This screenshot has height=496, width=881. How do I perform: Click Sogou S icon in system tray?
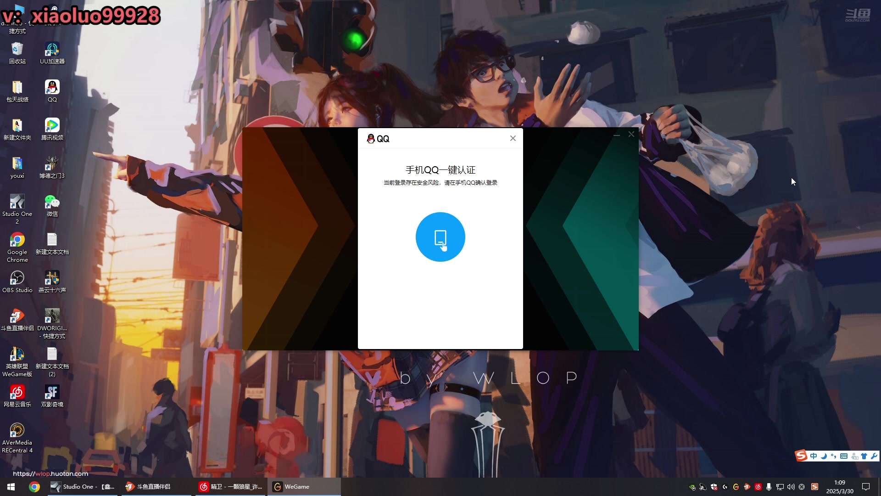tap(815, 487)
